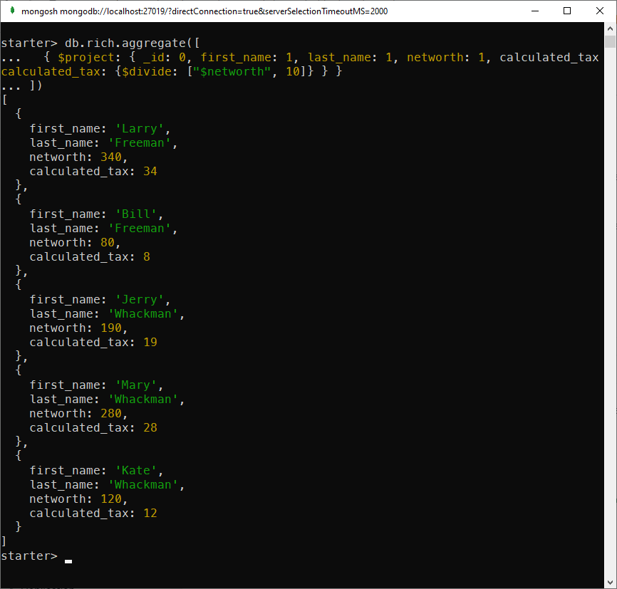Click the db.rich.aggregate([ command text
The image size is (617, 589).
coord(133,43)
